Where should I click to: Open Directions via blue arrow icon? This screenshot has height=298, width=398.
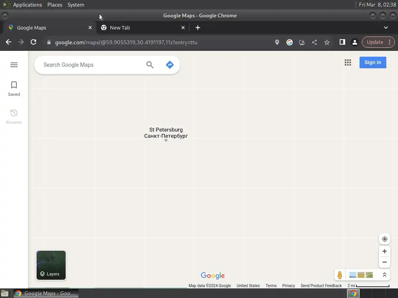[x=169, y=65]
